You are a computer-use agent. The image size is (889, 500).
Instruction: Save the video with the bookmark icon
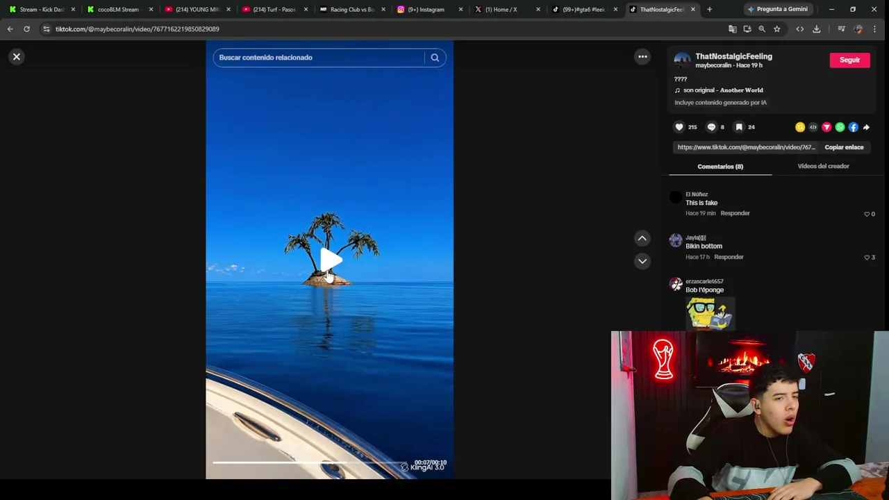click(x=739, y=127)
